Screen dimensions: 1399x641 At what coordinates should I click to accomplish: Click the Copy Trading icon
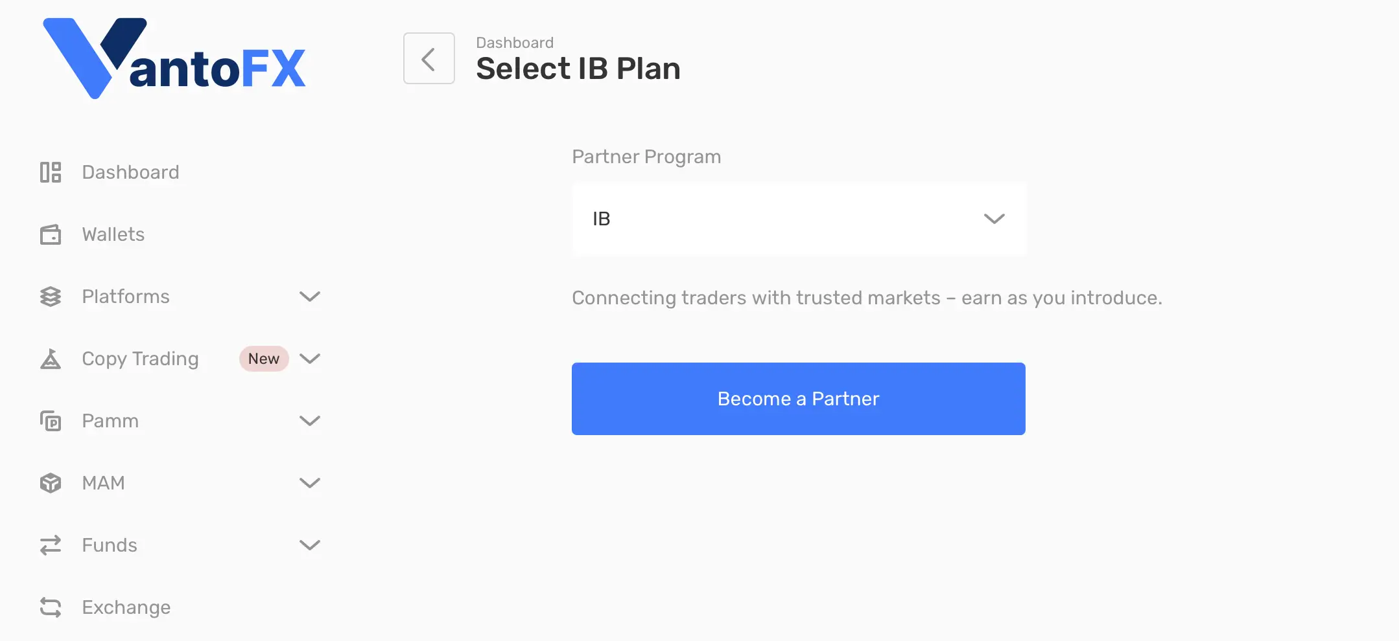coord(51,359)
